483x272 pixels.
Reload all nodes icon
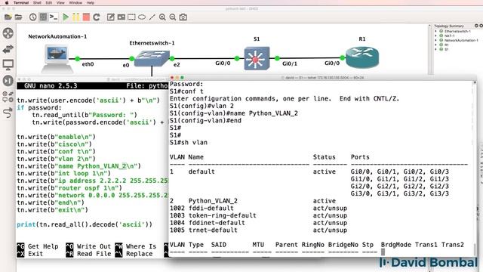(x=97, y=17)
